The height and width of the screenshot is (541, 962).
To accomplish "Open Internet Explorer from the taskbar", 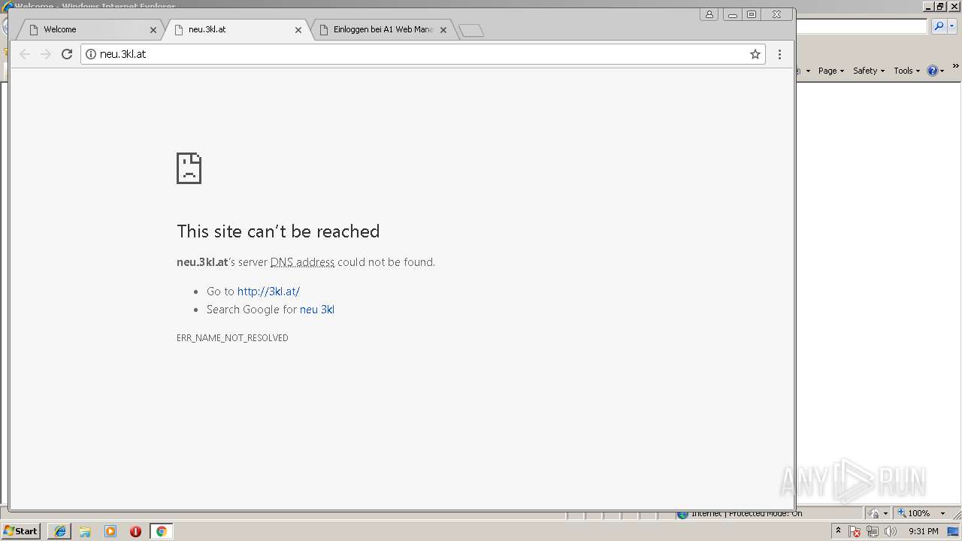I will point(60,531).
